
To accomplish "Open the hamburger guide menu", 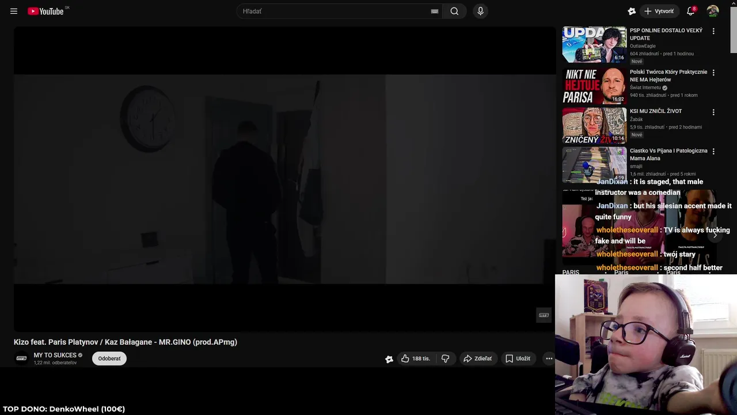I will click(14, 11).
